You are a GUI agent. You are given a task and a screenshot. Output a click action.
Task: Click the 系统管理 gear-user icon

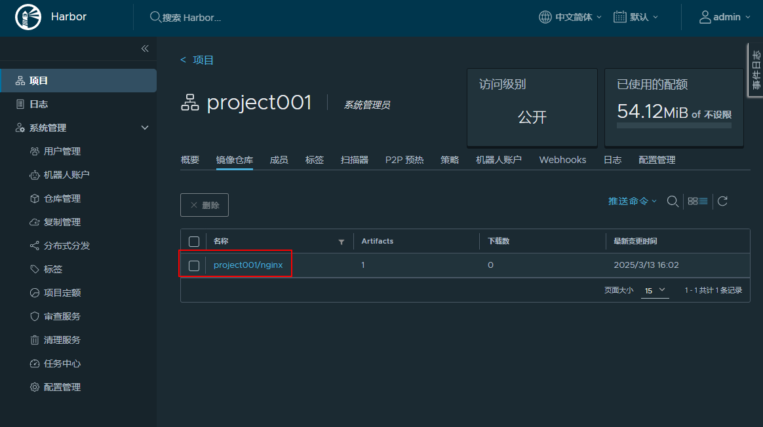pos(20,128)
